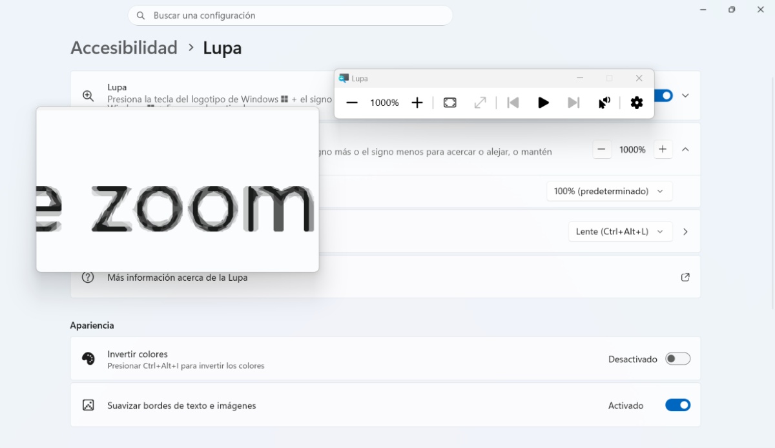This screenshot has height=448, width=775.
Task: Click the help question mark icon
Action: pyautogui.click(x=88, y=277)
